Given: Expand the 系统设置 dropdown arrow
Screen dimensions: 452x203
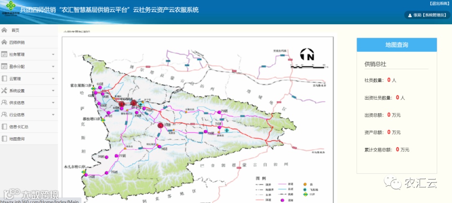Looking at the screenshot, I should point(53,91).
